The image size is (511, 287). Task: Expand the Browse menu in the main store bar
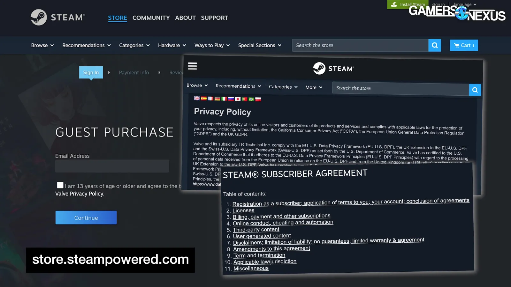click(42, 45)
